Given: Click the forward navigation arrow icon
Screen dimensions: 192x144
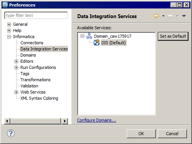Looking at the screenshot, I should pos(170,16).
